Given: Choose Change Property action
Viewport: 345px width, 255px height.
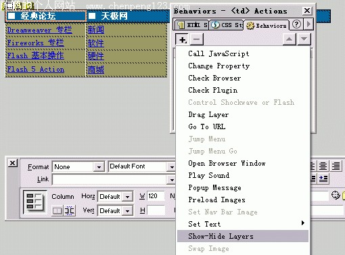Looking at the screenshot, I should [243, 66].
